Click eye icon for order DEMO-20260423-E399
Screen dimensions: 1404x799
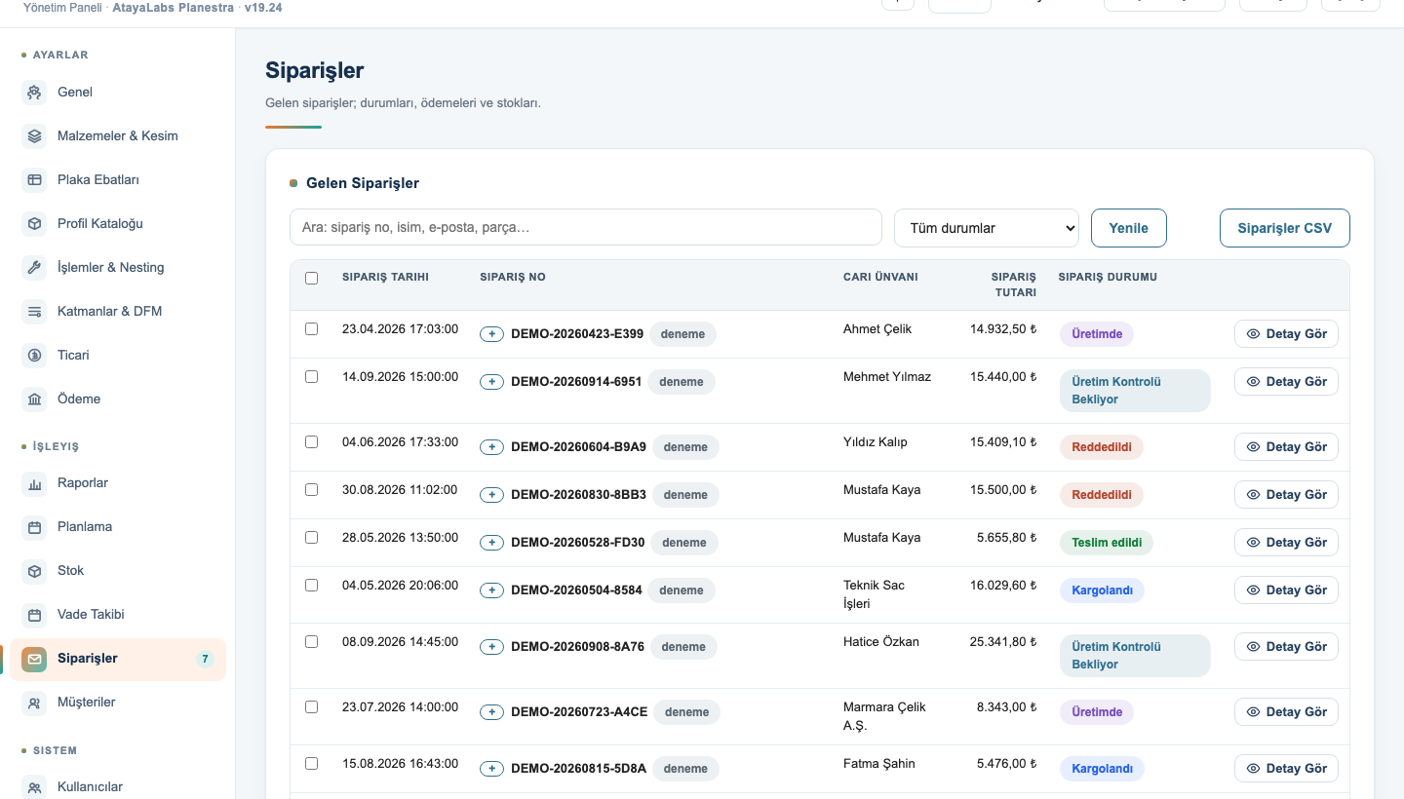[x=1254, y=334]
